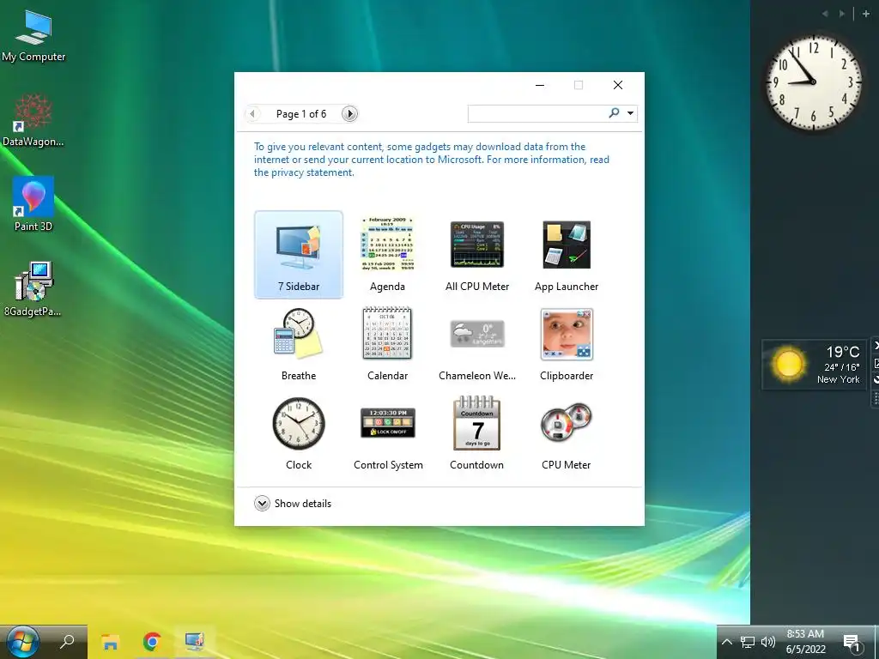Select the Agenda gadget
This screenshot has width=879, height=659.
point(387,254)
